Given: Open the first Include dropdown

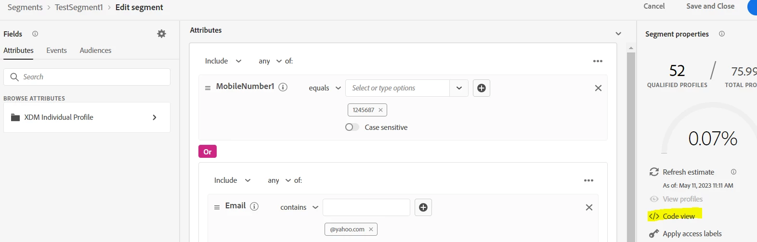Looking at the screenshot, I should (223, 61).
